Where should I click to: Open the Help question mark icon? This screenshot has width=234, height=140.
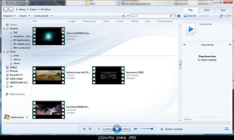click(x=179, y=16)
